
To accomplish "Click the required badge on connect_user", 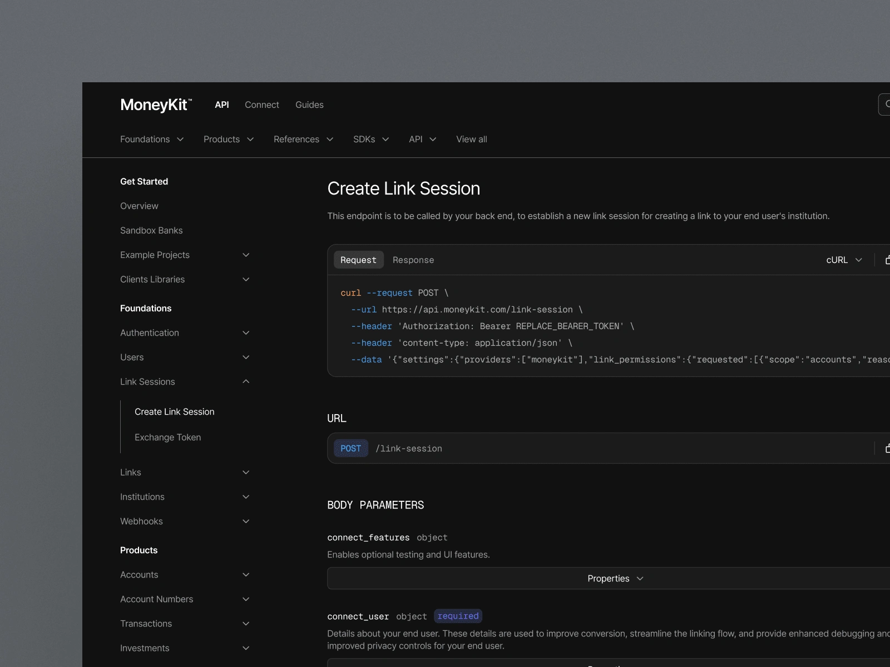I will coord(458,616).
